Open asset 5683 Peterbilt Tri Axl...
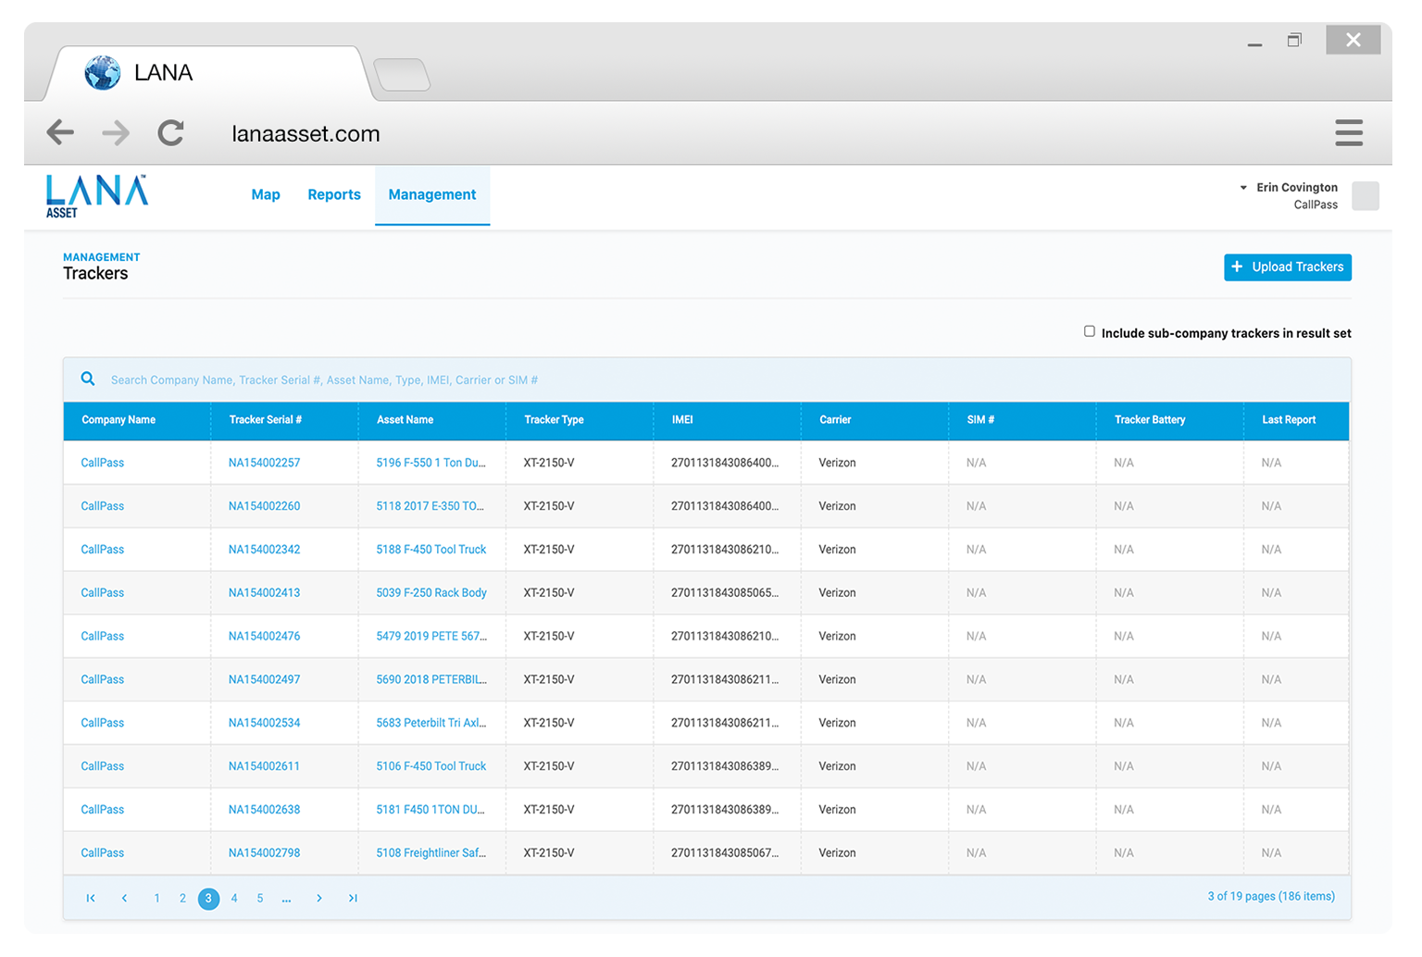1422x957 pixels. [x=431, y=723]
